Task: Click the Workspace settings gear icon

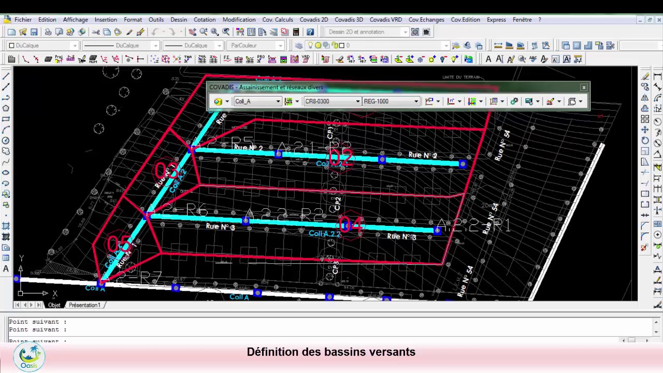Action: pos(415,32)
